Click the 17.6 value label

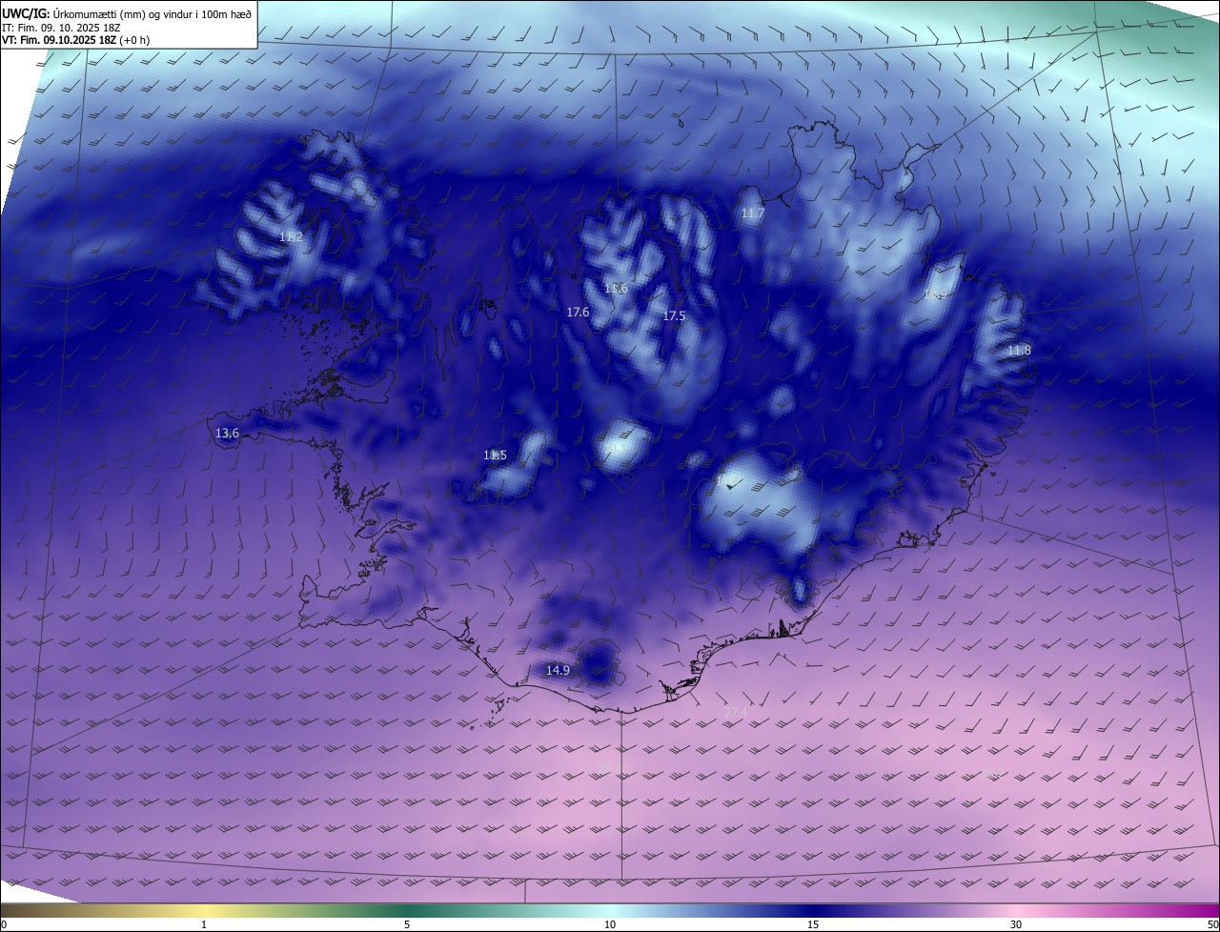click(578, 312)
